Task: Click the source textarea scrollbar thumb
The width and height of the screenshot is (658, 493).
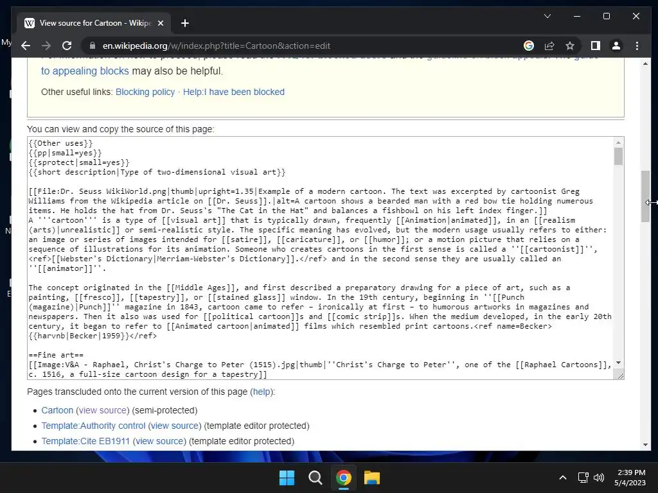Action: (x=618, y=157)
